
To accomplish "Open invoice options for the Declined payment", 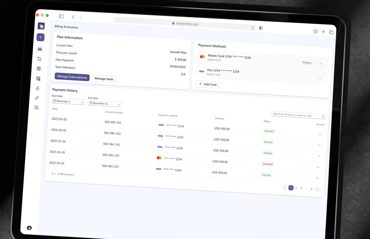I will point(318,167).
